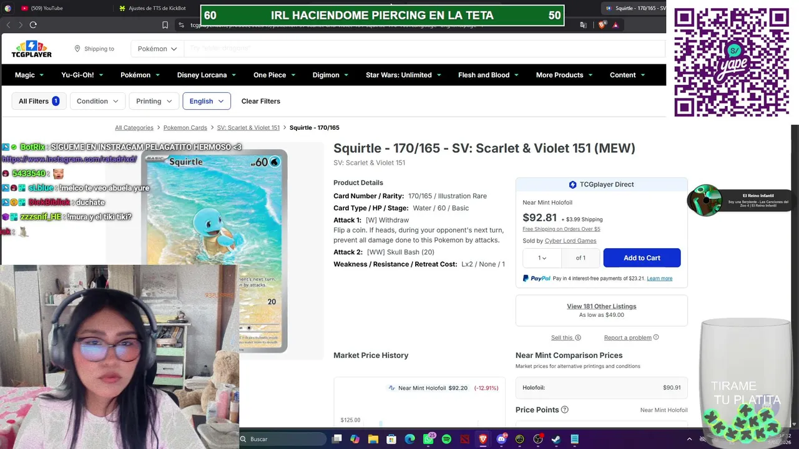Open WhatsApp from the taskbar

[428, 439]
